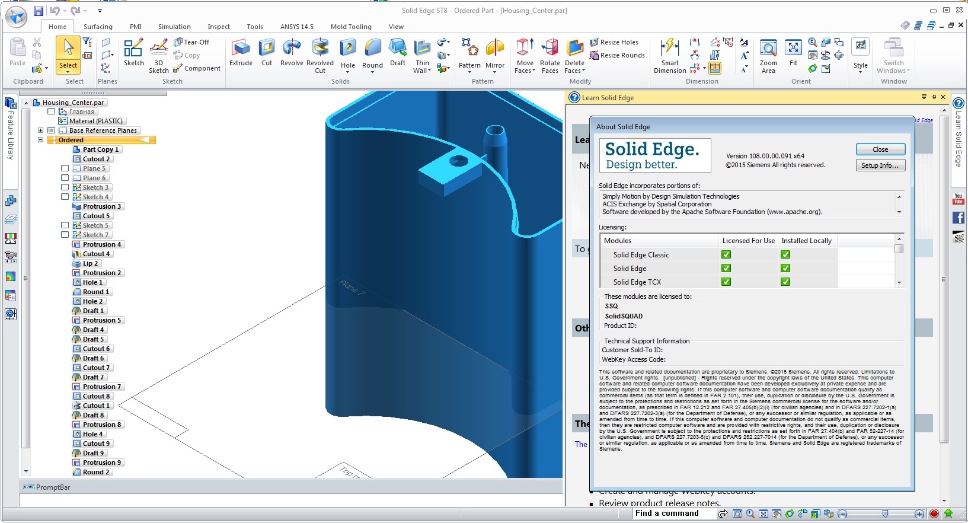This screenshot has height=523, width=968.
Task: Click Zoom Area tool
Action: tap(768, 56)
